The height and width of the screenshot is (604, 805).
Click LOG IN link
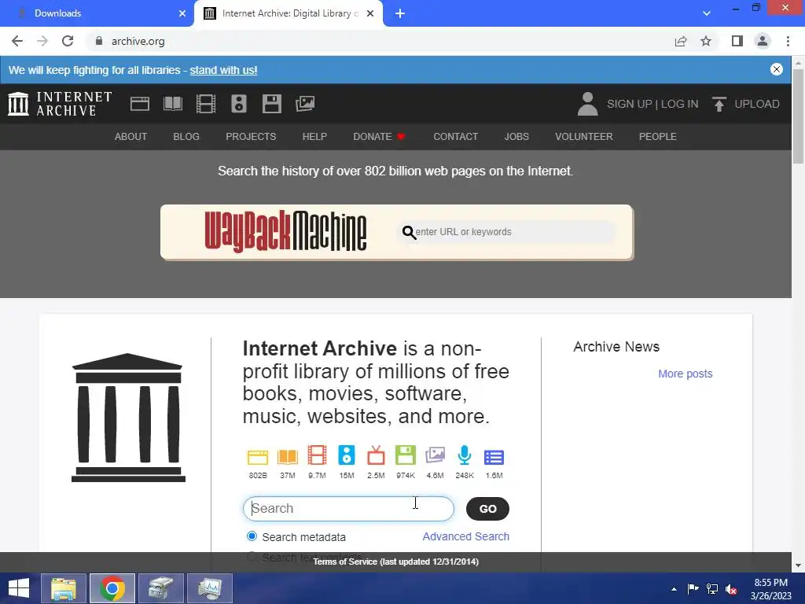tap(680, 104)
